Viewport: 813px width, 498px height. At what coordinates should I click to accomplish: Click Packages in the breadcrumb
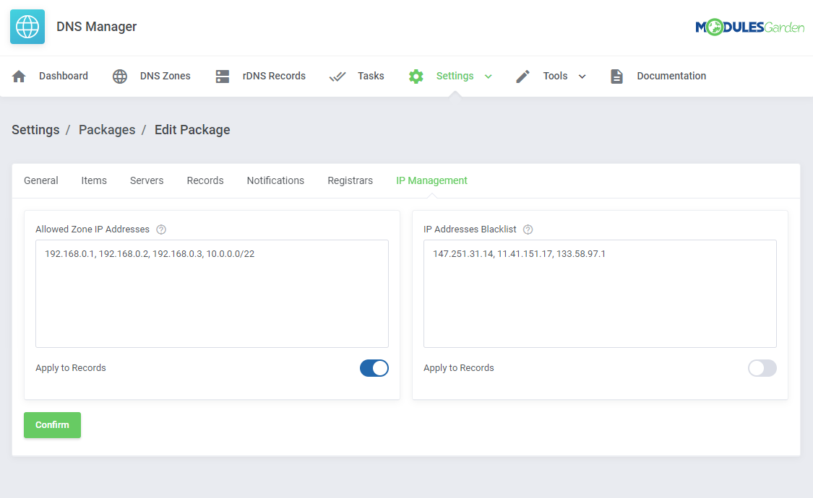click(x=107, y=130)
